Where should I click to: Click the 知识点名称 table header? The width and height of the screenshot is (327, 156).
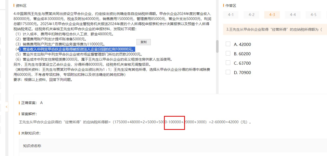[32, 146]
